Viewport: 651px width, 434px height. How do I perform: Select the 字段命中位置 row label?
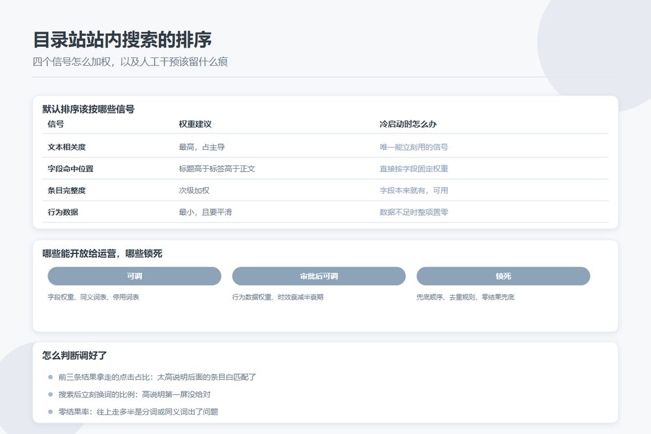click(70, 169)
